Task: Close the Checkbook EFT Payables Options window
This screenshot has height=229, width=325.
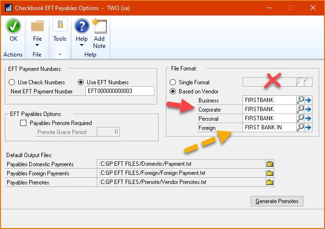Action: tap(313, 8)
